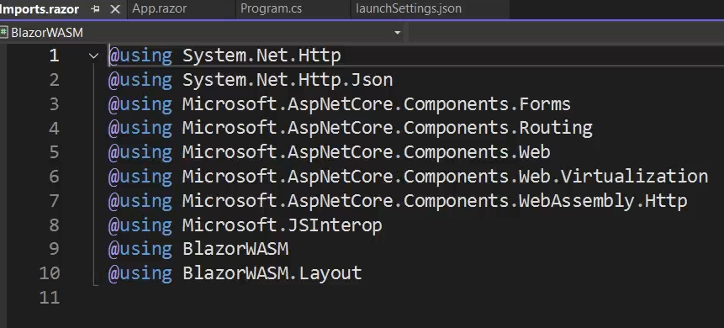The image size is (724, 328).
Task: Close the Imports.razor tab
Action: tap(115, 9)
